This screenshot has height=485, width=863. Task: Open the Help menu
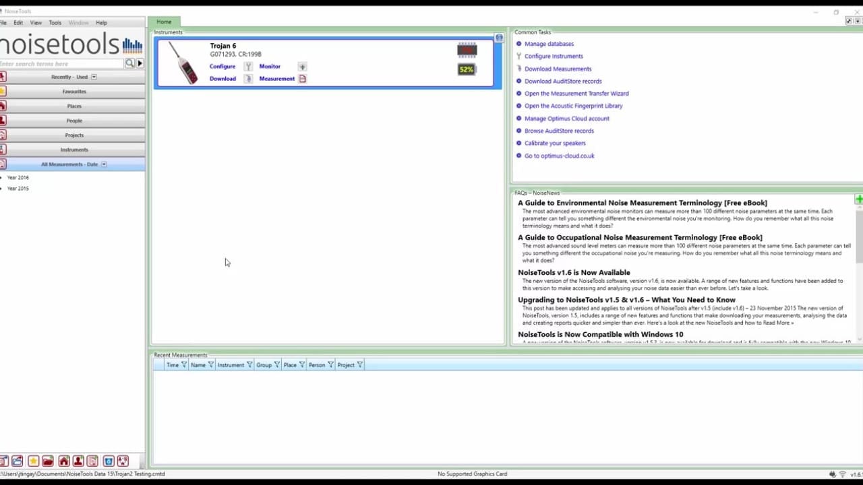pyautogui.click(x=101, y=23)
